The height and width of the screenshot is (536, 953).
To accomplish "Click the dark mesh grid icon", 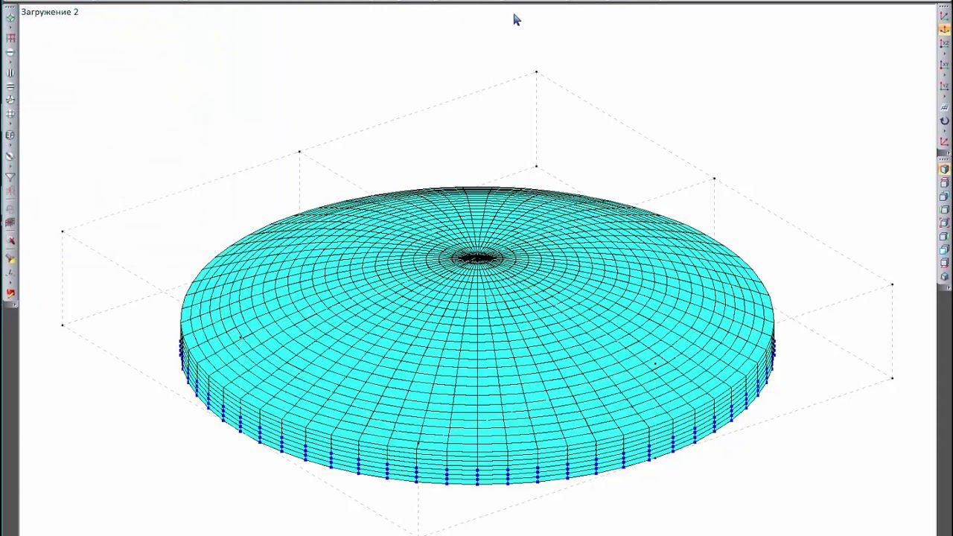I will [10, 223].
